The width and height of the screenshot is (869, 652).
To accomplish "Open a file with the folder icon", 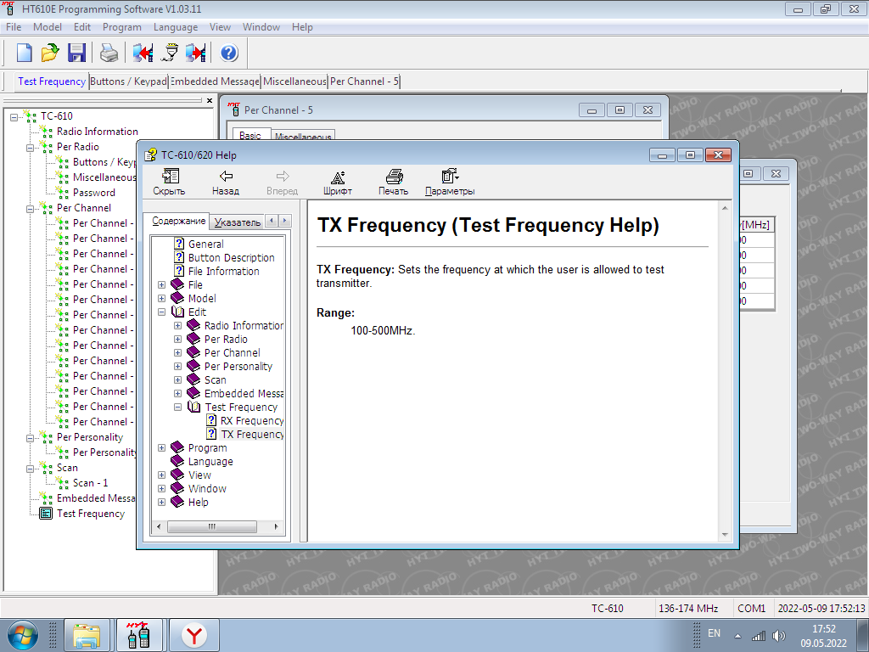I will [50, 53].
